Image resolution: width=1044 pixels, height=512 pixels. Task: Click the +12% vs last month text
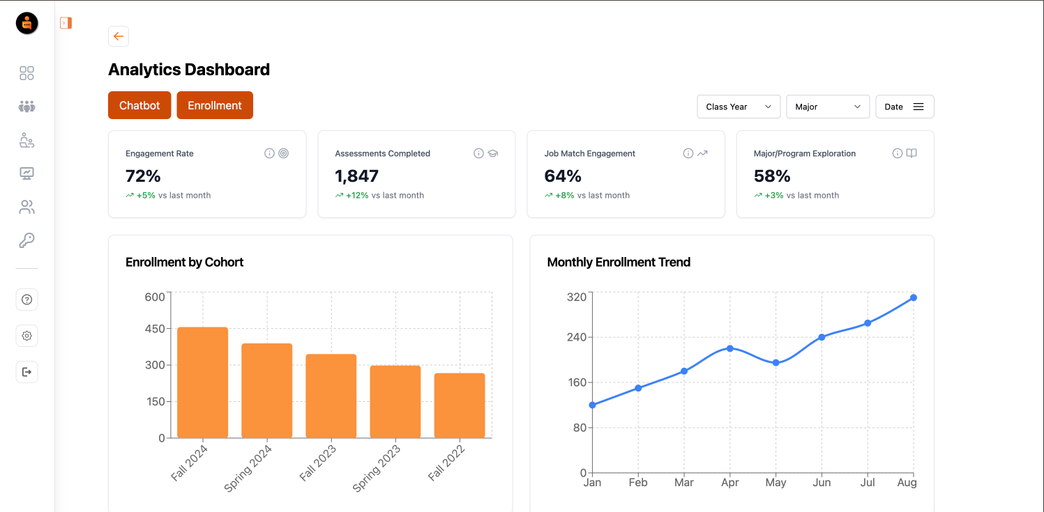pos(379,195)
